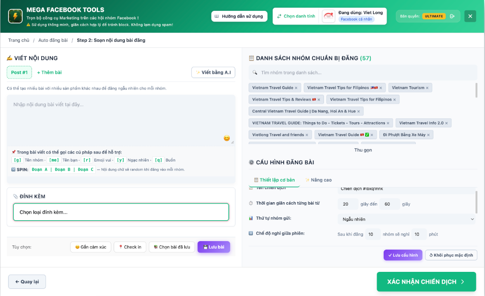Click the maximum delay field showing 60
This screenshot has height=296, width=485.
(x=389, y=204)
